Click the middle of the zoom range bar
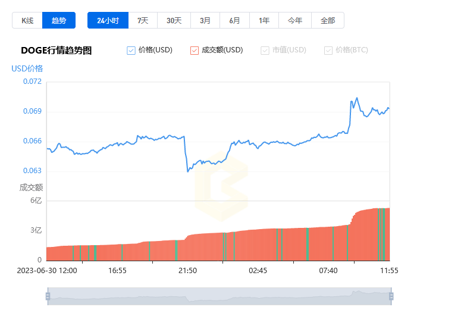464x335 pixels. (219, 296)
